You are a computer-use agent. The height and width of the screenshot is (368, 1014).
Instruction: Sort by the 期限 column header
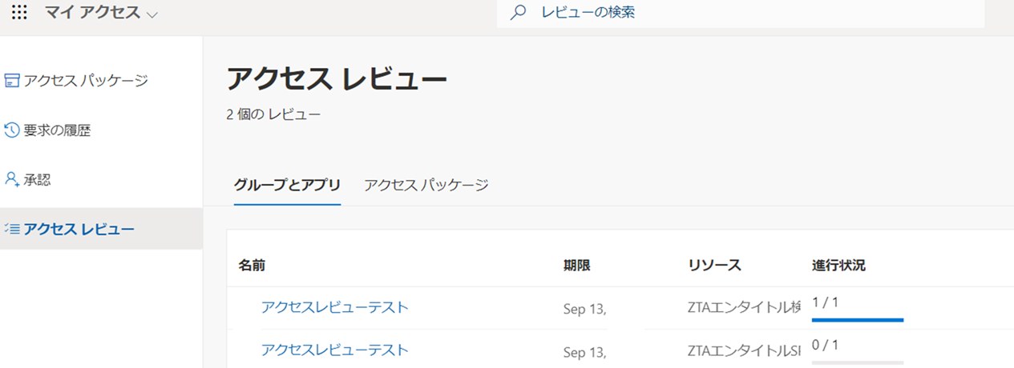[x=576, y=266]
